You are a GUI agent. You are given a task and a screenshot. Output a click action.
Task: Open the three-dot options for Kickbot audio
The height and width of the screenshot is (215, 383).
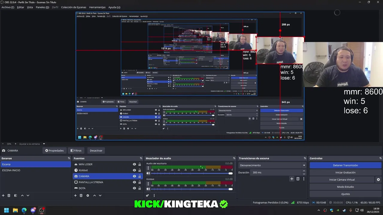[148, 184]
